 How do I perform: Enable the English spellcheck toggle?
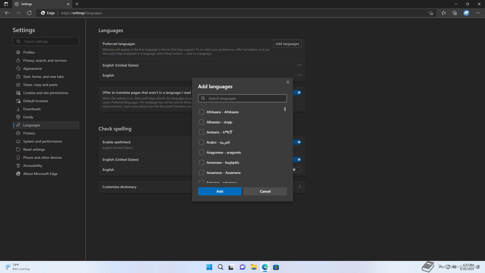297,170
